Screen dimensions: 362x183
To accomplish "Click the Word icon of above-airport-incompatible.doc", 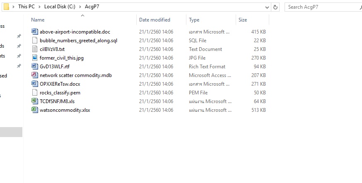I will click(35, 31).
